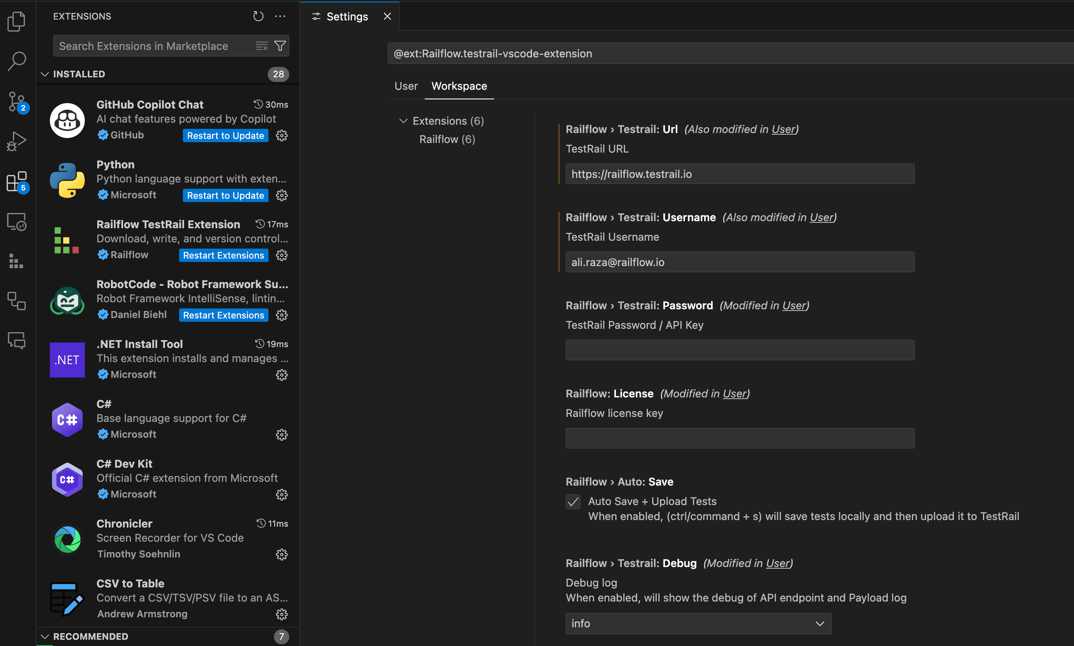The width and height of the screenshot is (1074, 646).
Task: Open Run and Debug view
Action: 17,141
